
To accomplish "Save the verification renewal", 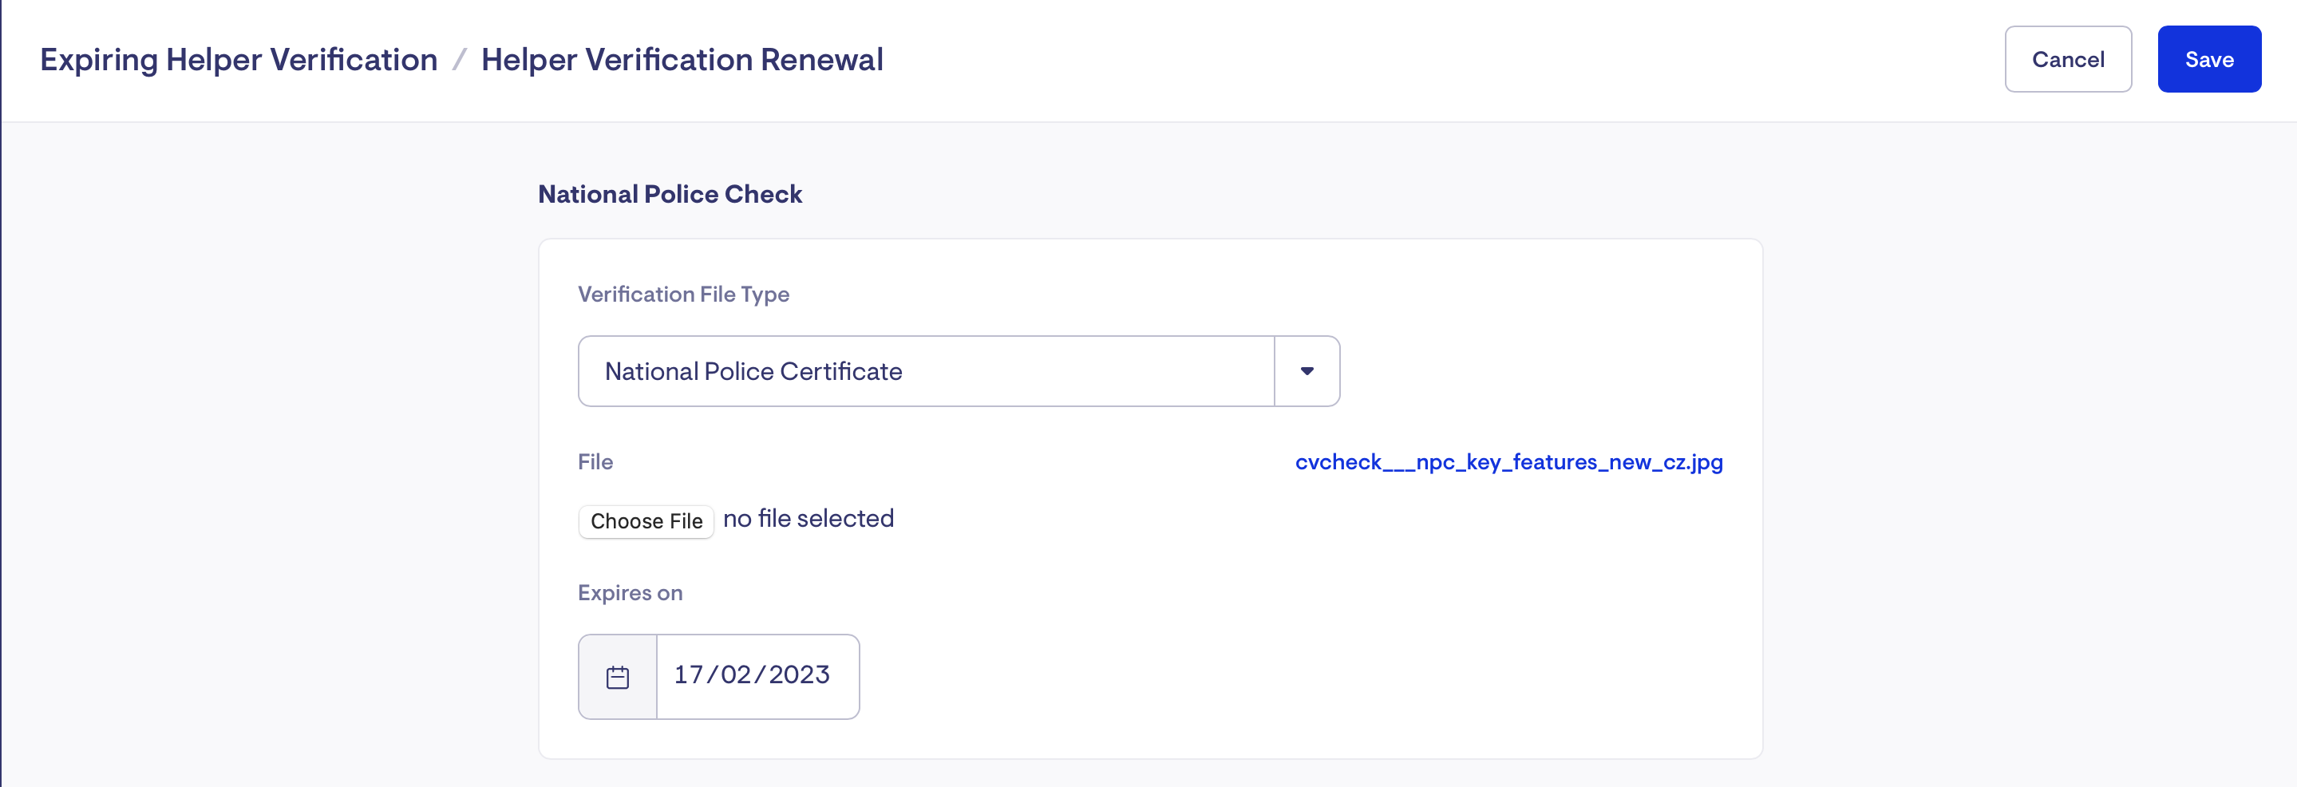I will [2208, 60].
